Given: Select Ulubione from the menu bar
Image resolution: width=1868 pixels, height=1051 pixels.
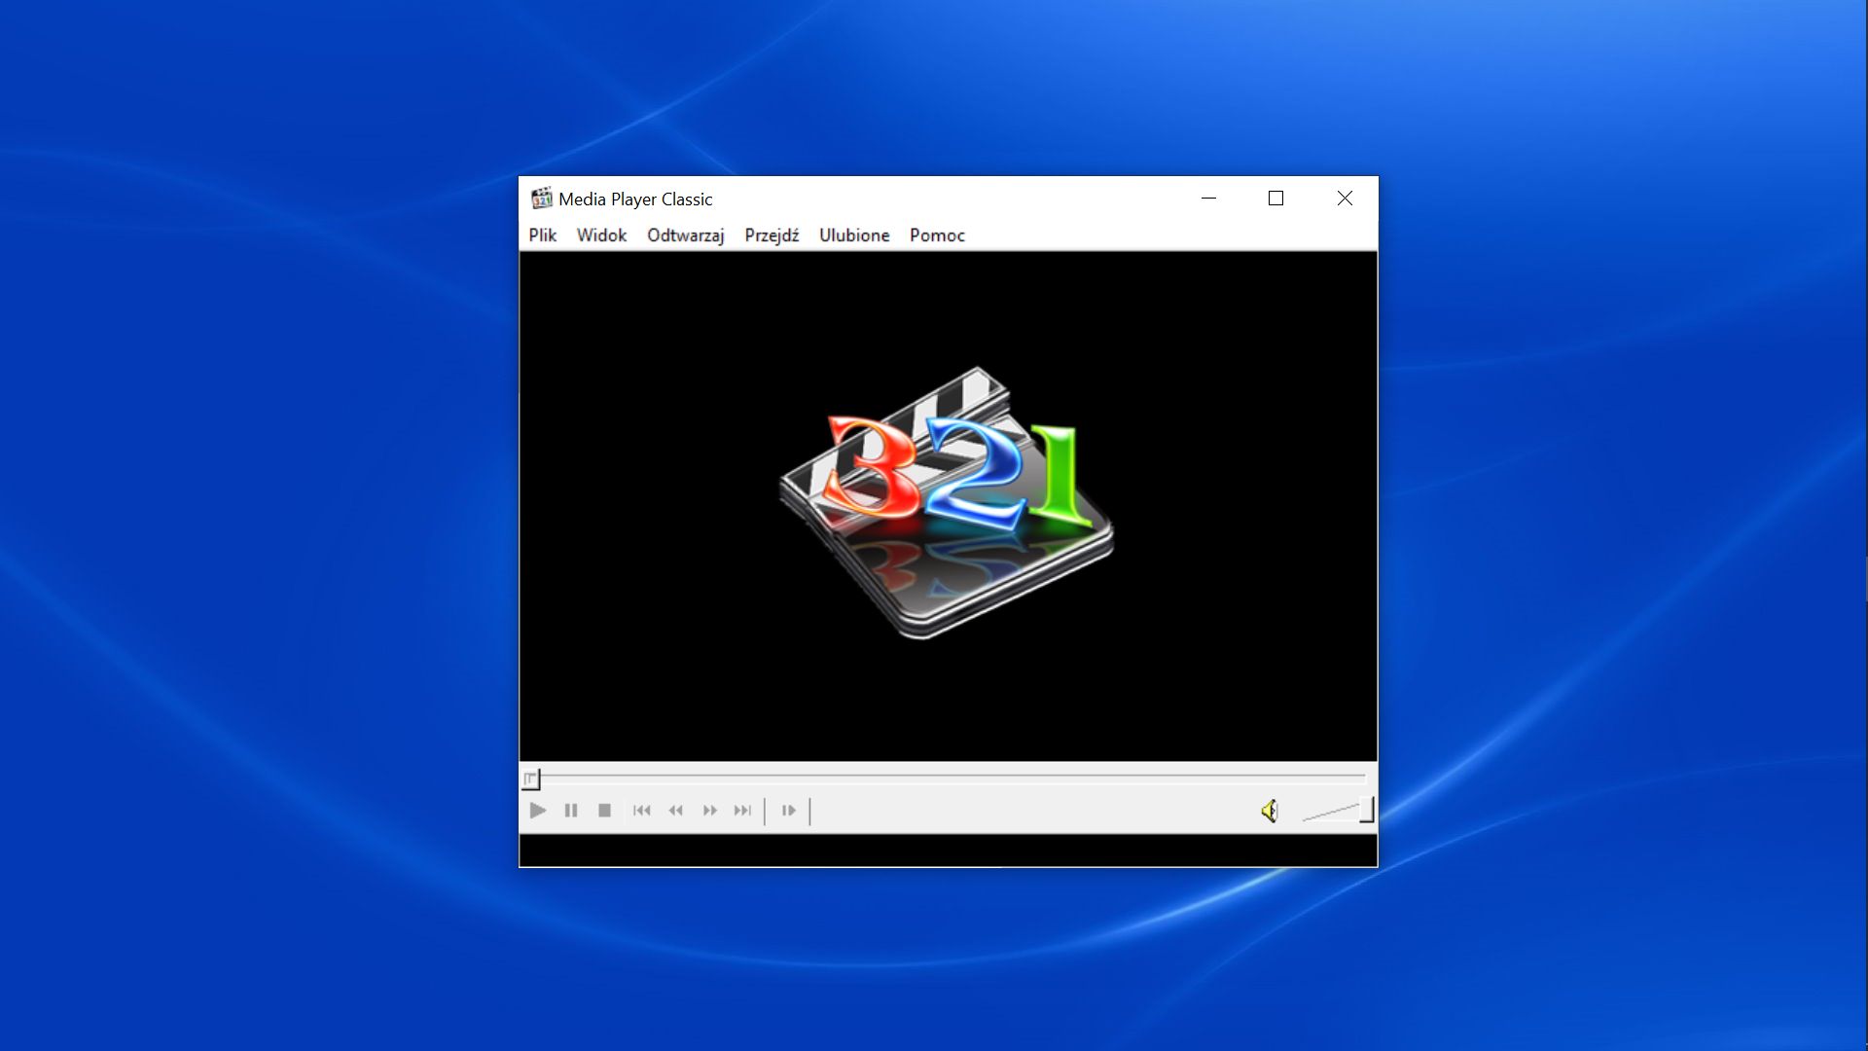Looking at the screenshot, I should pyautogui.click(x=853, y=235).
